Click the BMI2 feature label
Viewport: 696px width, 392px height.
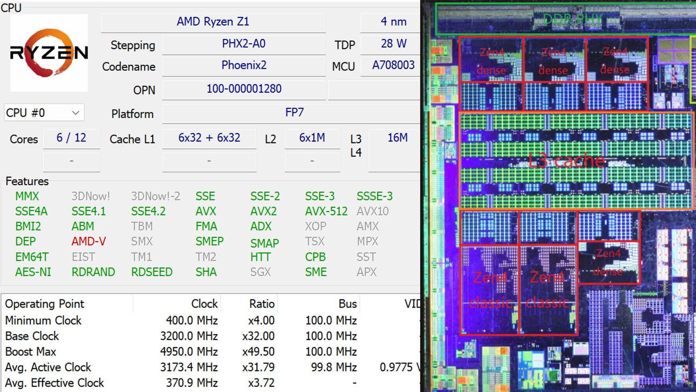click(28, 226)
